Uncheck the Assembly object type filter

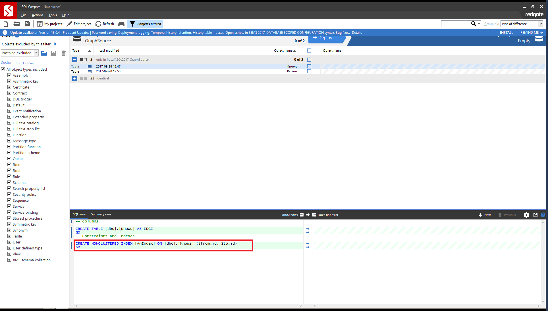[x=9, y=75]
